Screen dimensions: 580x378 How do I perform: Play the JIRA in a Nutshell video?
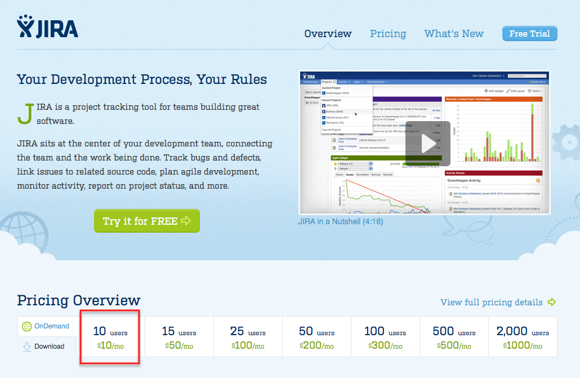click(x=427, y=144)
